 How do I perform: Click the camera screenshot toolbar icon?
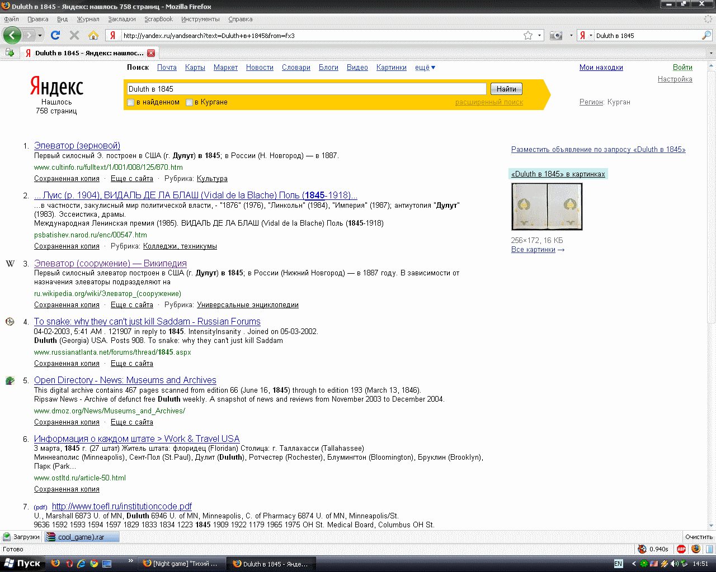click(555, 35)
